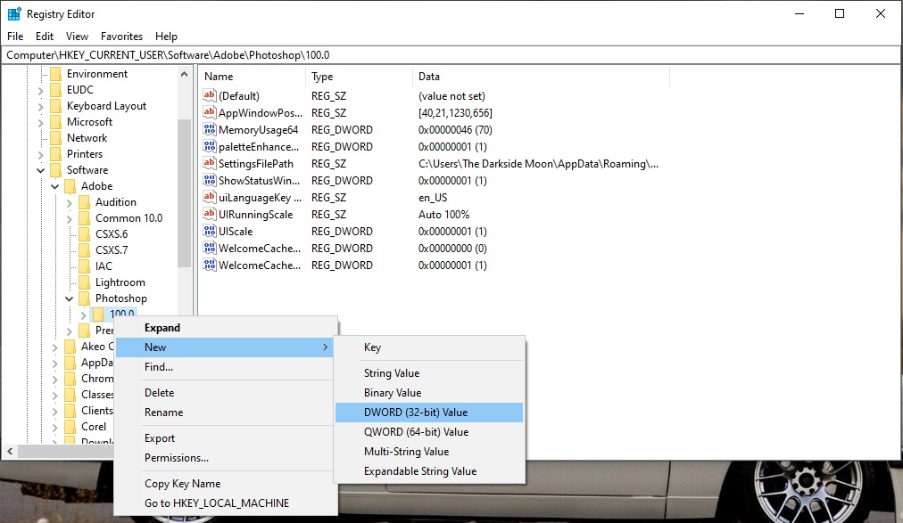Screen dimensions: 903x523
Task: Select the Audition folder icon
Action: click(85, 202)
